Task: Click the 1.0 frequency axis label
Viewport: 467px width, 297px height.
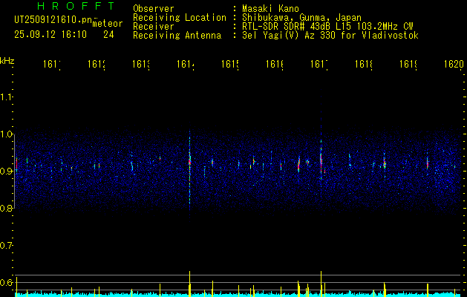Action: tap(6, 134)
